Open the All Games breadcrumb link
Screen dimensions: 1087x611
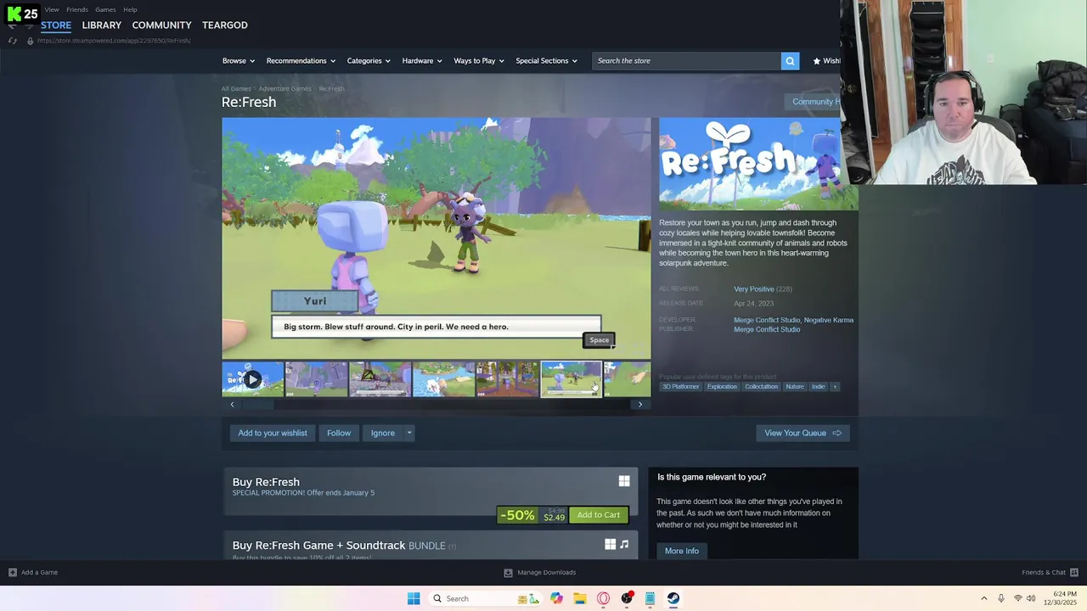coord(236,89)
